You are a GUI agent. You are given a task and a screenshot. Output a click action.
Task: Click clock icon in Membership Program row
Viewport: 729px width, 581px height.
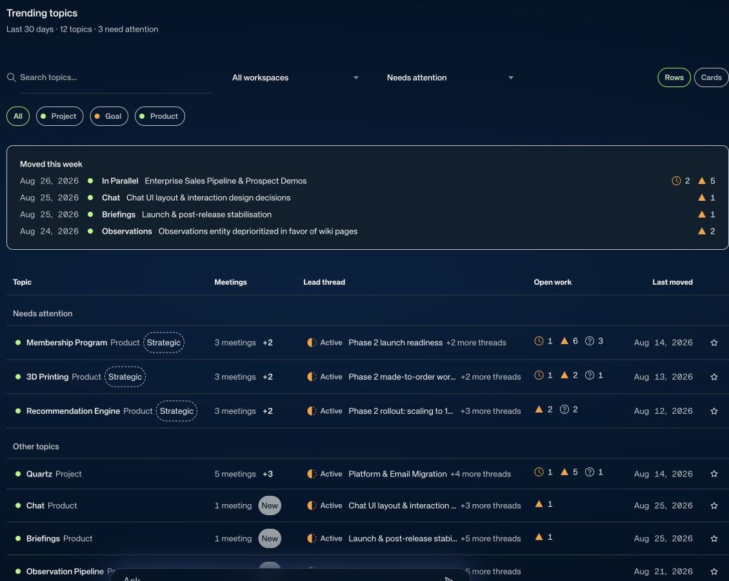(x=539, y=341)
